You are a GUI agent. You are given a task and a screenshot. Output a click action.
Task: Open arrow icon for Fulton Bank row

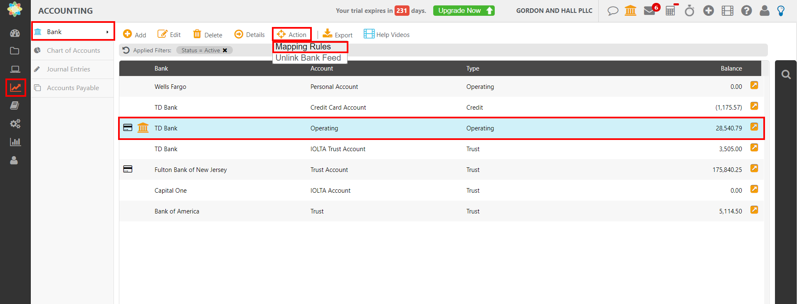coord(754,168)
